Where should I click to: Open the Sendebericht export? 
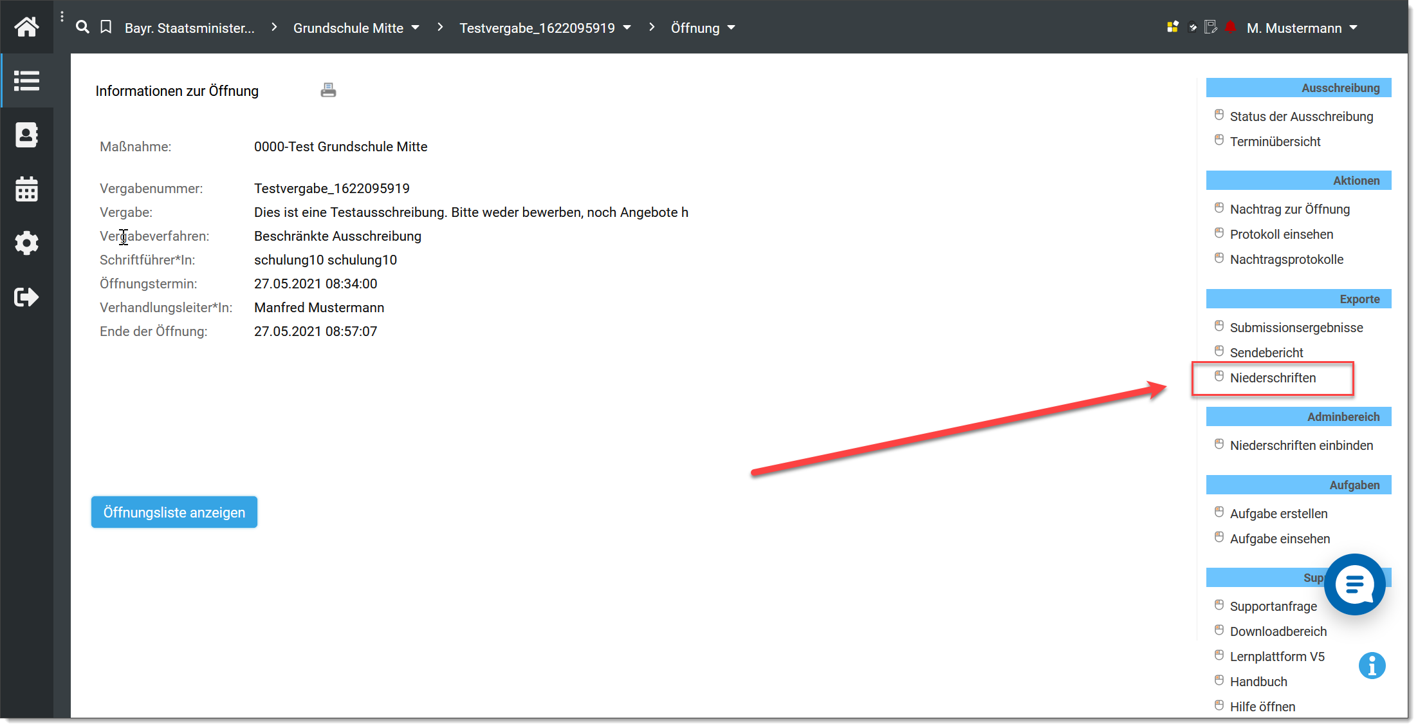pos(1266,353)
